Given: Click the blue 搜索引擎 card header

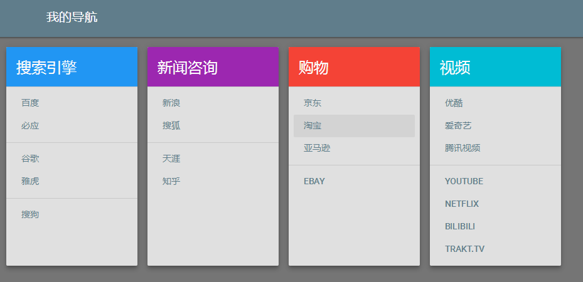Looking at the screenshot, I should pos(72,67).
